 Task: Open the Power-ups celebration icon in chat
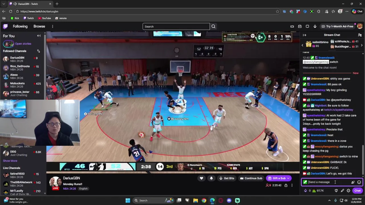(x=353, y=182)
